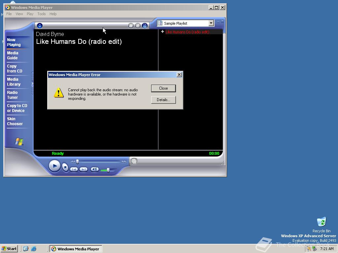Image resolution: width=338 pixels, height=253 pixels.
Task: Open the Start menu
Action: (9, 249)
